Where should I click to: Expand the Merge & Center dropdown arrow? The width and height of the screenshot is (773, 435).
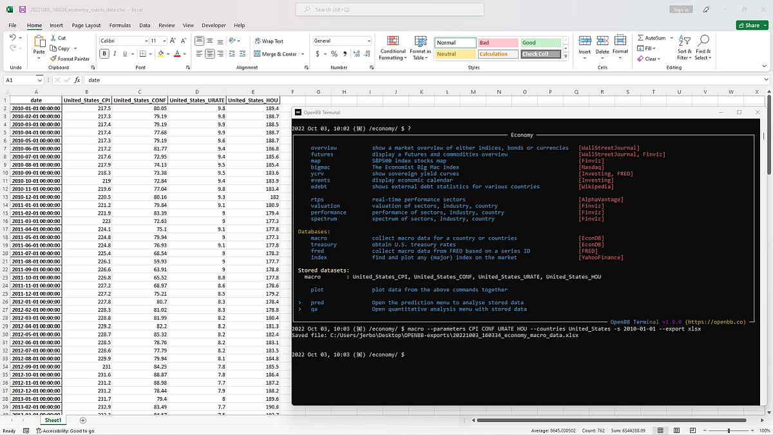pyautogui.click(x=303, y=54)
